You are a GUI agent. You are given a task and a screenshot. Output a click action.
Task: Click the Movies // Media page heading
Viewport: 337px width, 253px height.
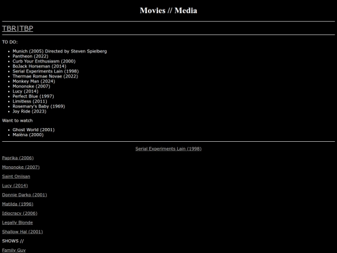[168, 11]
